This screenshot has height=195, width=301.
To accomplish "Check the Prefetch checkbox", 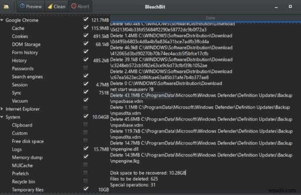I will click(85, 173).
